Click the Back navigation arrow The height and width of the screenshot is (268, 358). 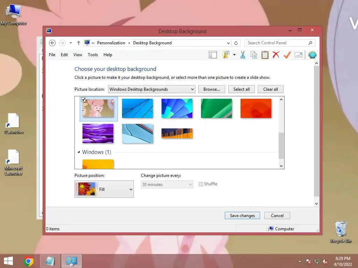coord(52,43)
